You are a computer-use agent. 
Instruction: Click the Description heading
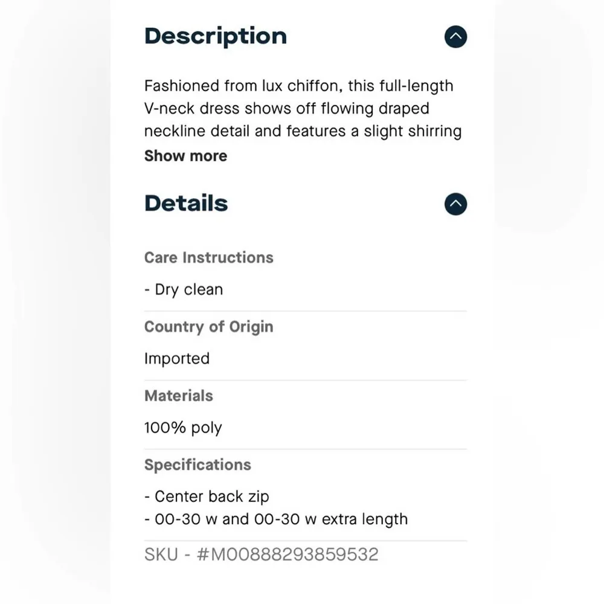click(215, 36)
